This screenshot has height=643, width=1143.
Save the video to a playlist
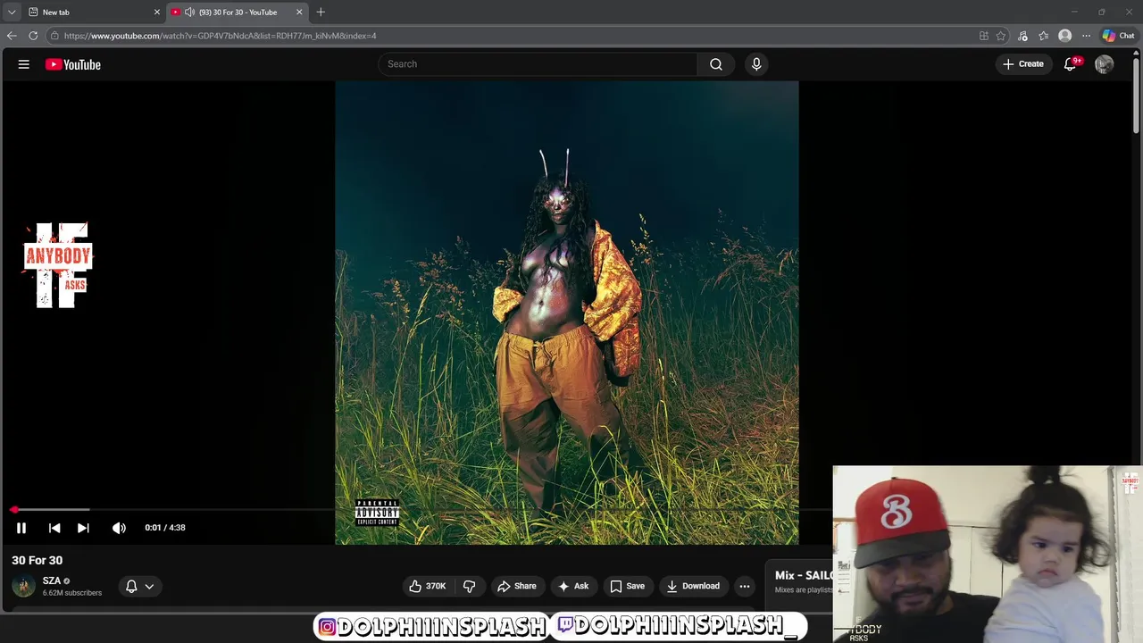[627, 586]
